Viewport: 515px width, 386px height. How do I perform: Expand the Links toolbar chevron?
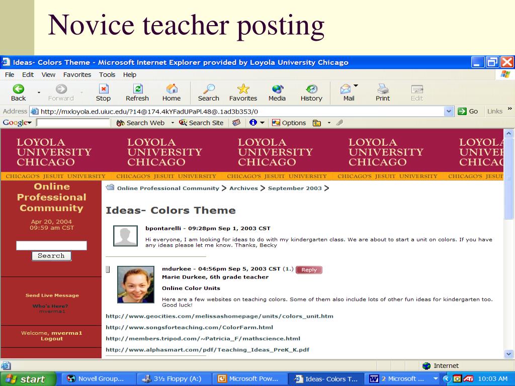pyautogui.click(x=510, y=109)
